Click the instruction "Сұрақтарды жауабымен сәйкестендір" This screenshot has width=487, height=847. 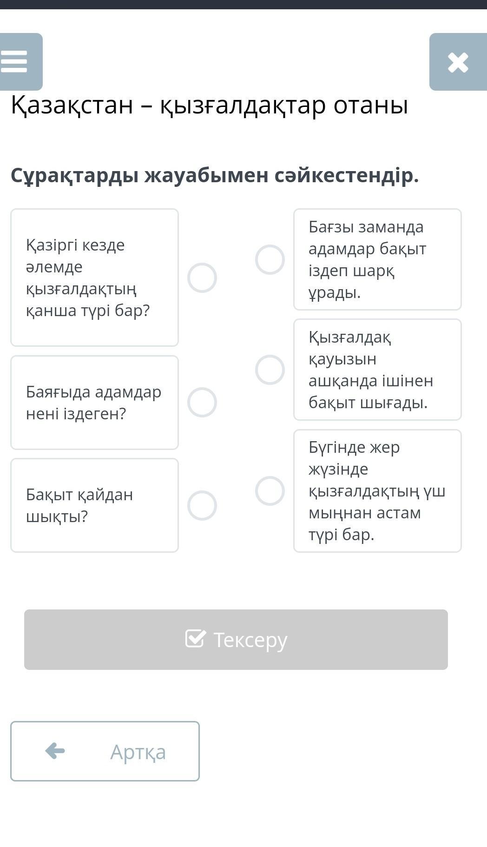coord(215,175)
